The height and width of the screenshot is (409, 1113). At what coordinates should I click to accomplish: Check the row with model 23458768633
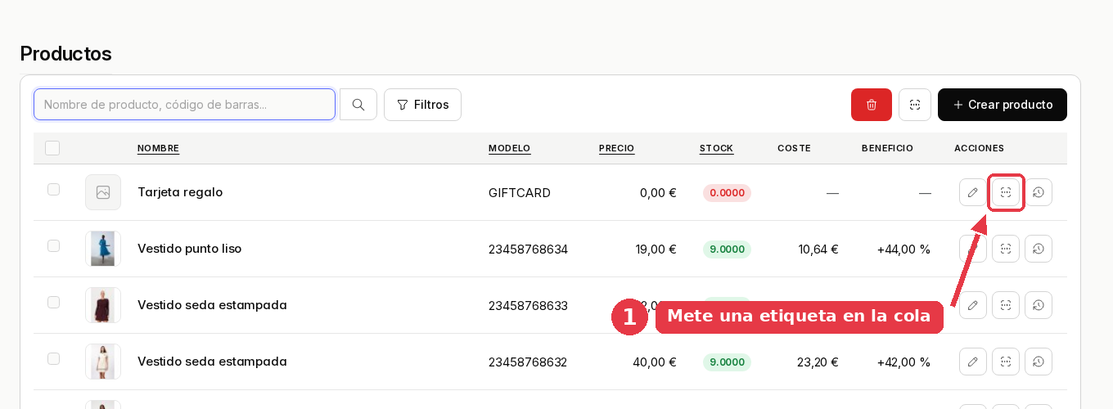53,303
